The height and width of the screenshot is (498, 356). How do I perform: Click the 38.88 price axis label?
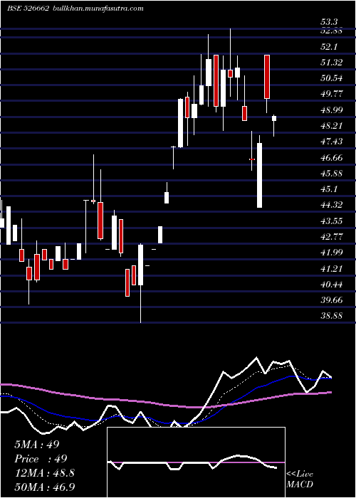[332, 316]
